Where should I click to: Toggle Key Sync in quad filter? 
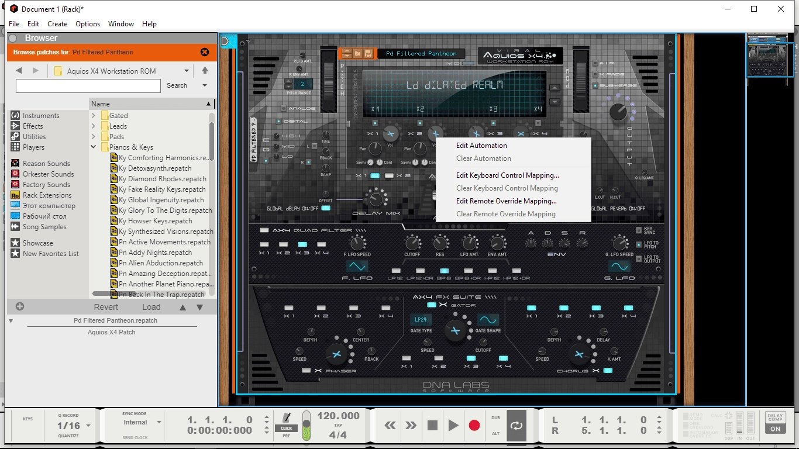pos(639,231)
